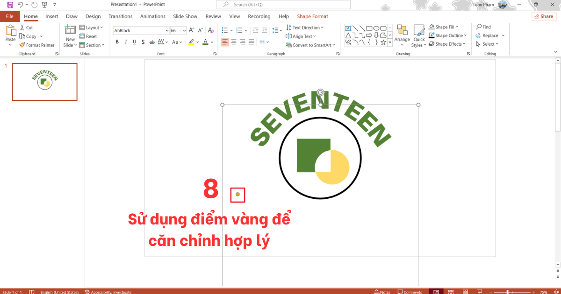Pick the Oval shape in gallery

pos(376,28)
